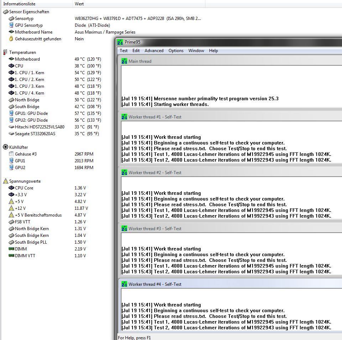The image size is (342, 340).
Task: Click the Gehäusezutritt gefunden lock icon
Action: coord(11,39)
